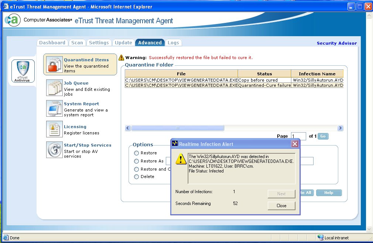Open the Settings tab
The height and width of the screenshot is (243, 373).
(99, 42)
